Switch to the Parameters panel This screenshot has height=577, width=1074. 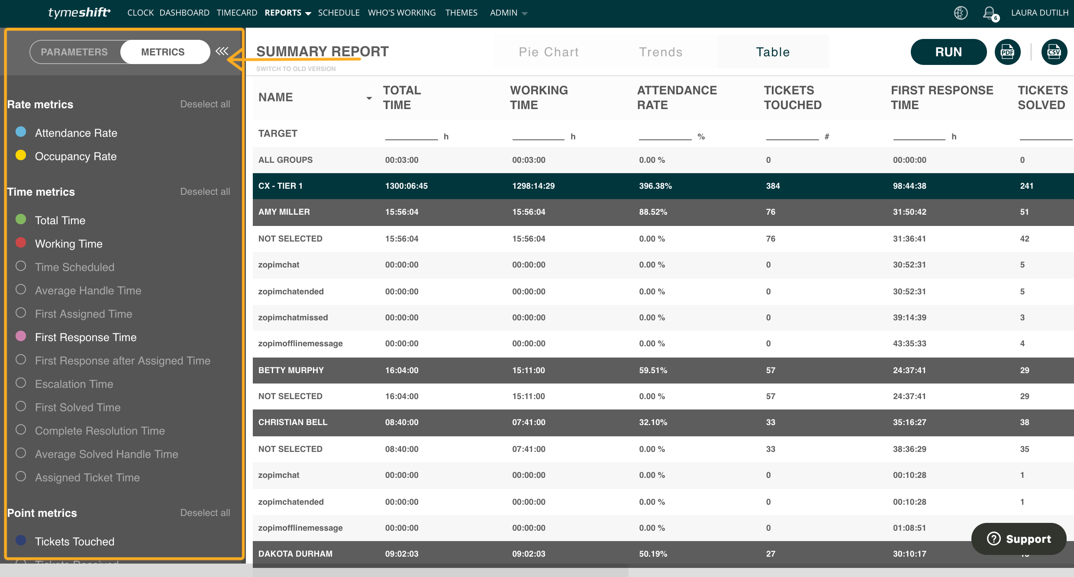click(x=74, y=52)
